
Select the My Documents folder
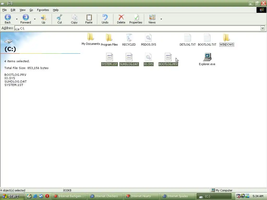90,39
